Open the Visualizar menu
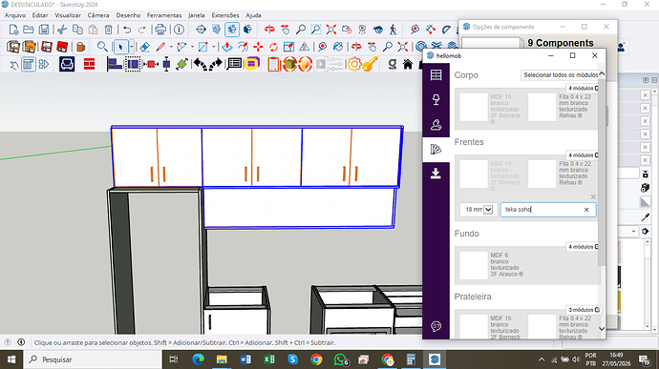The image size is (659, 369). [68, 15]
